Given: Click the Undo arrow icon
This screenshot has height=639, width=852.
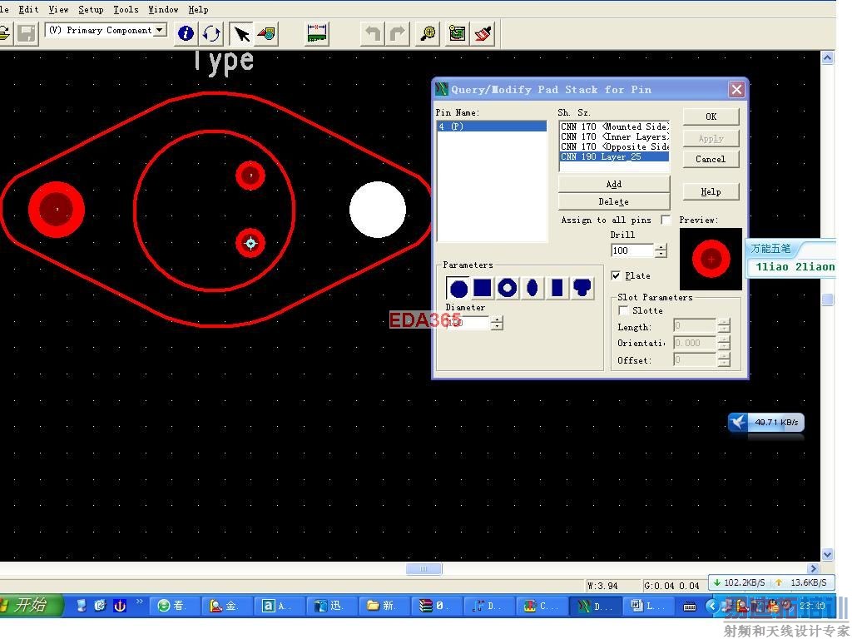Looking at the screenshot, I should click(x=373, y=33).
